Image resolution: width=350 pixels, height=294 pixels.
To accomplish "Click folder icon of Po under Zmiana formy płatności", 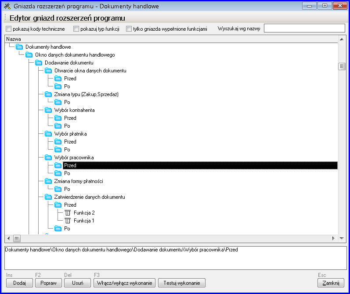I will click(58, 189).
